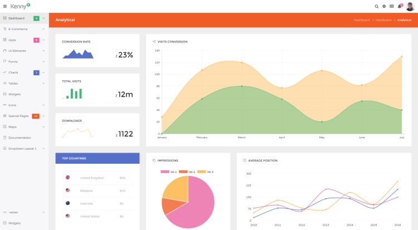Click the Analytical breadcrumb item

(404, 20)
